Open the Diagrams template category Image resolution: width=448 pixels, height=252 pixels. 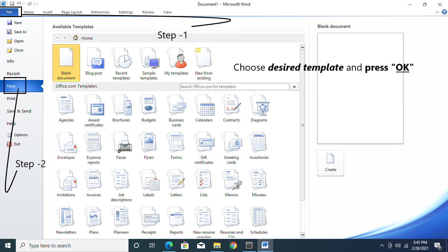click(259, 109)
